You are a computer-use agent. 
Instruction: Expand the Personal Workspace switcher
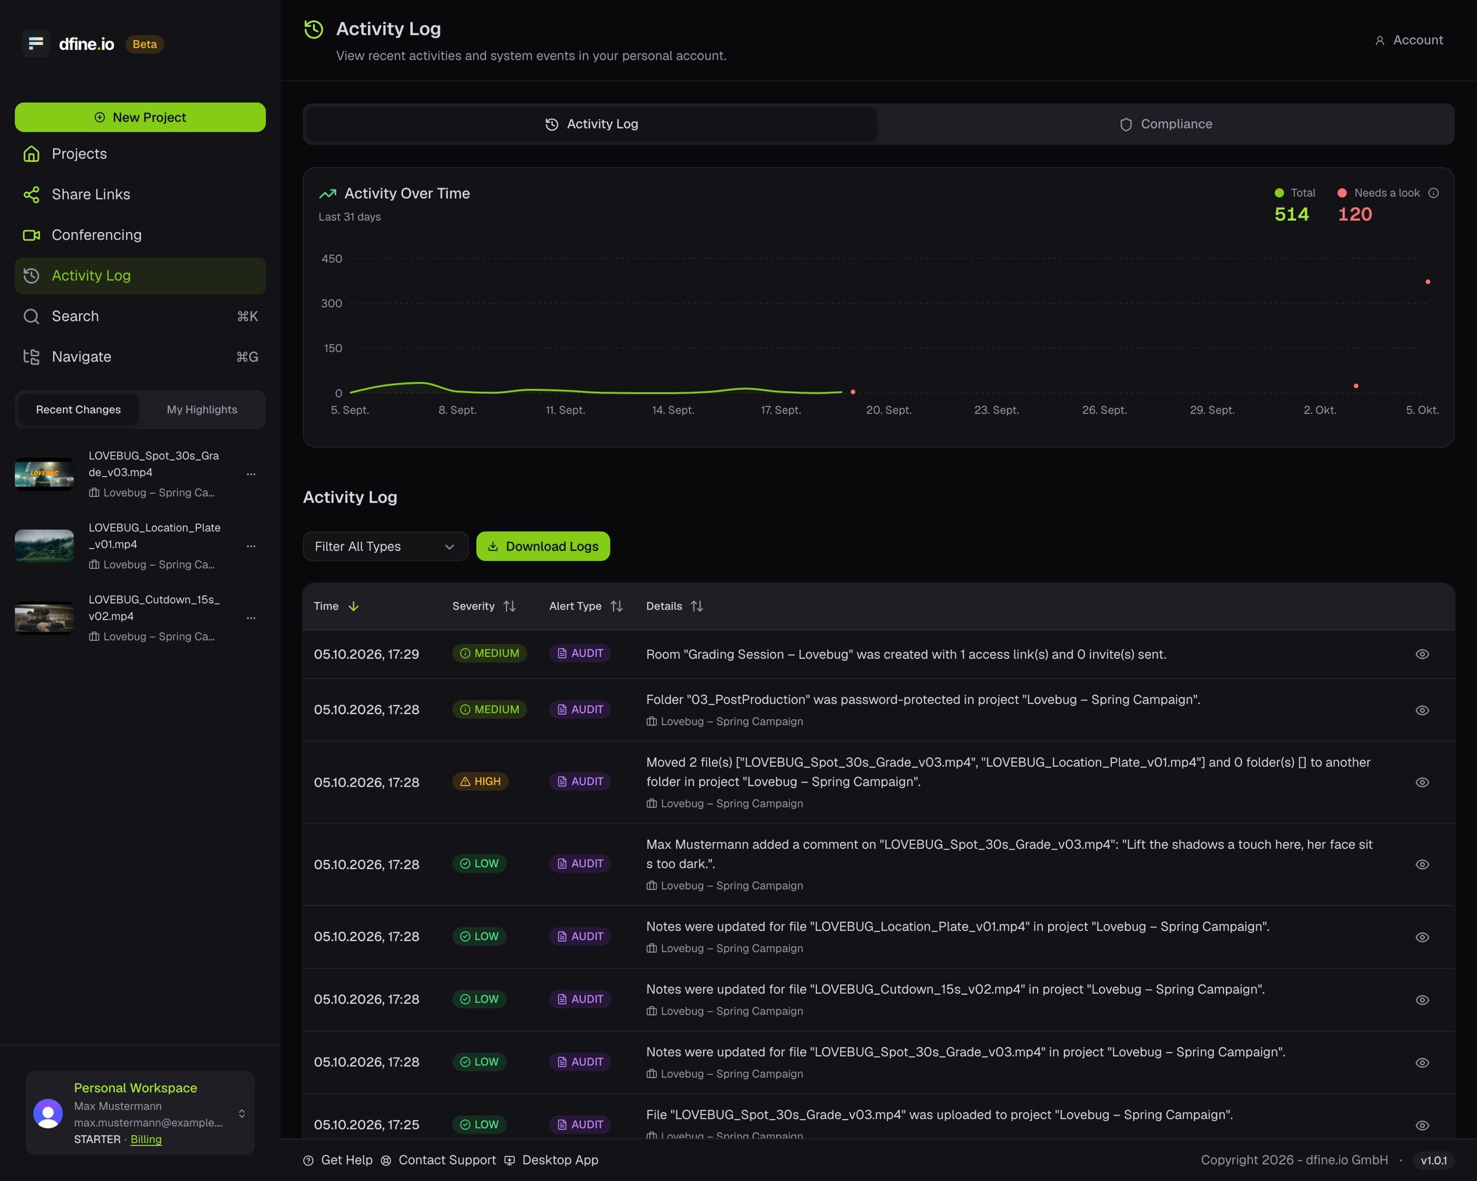pyautogui.click(x=242, y=1113)
